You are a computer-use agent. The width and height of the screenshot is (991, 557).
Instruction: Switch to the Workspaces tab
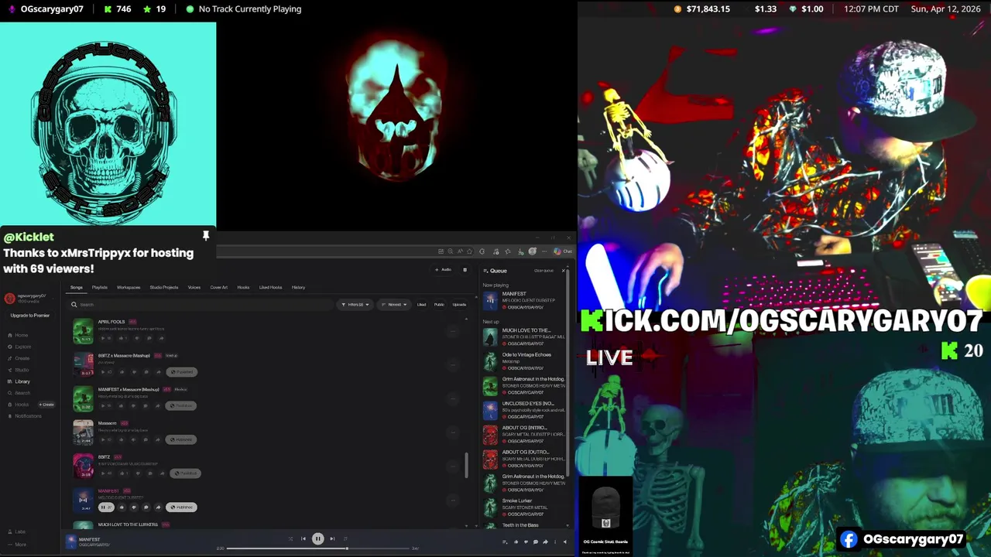pos(129,287)
